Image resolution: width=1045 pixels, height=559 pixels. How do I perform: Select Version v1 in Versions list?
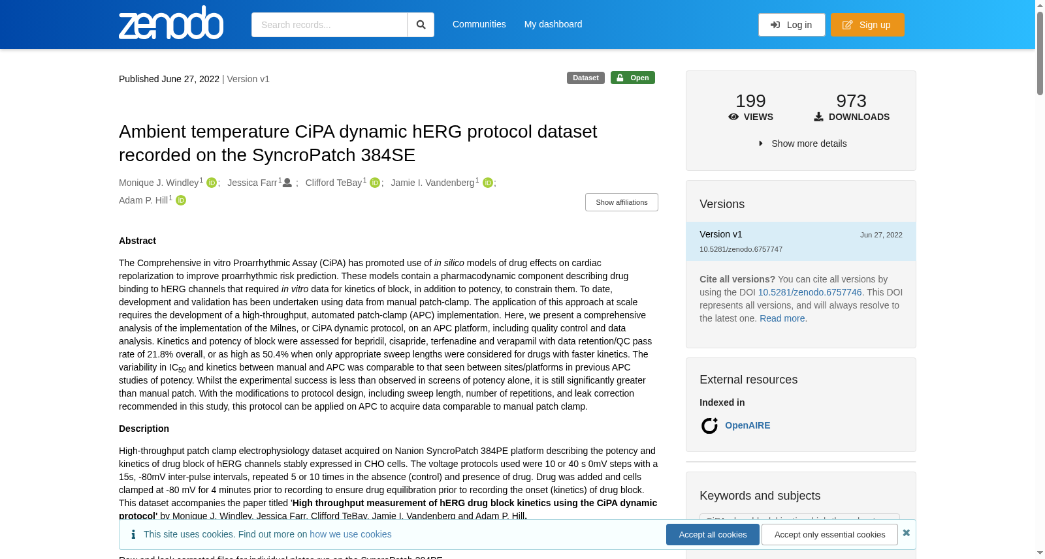801,241
